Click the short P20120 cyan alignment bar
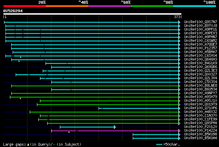 coord(87,127)
